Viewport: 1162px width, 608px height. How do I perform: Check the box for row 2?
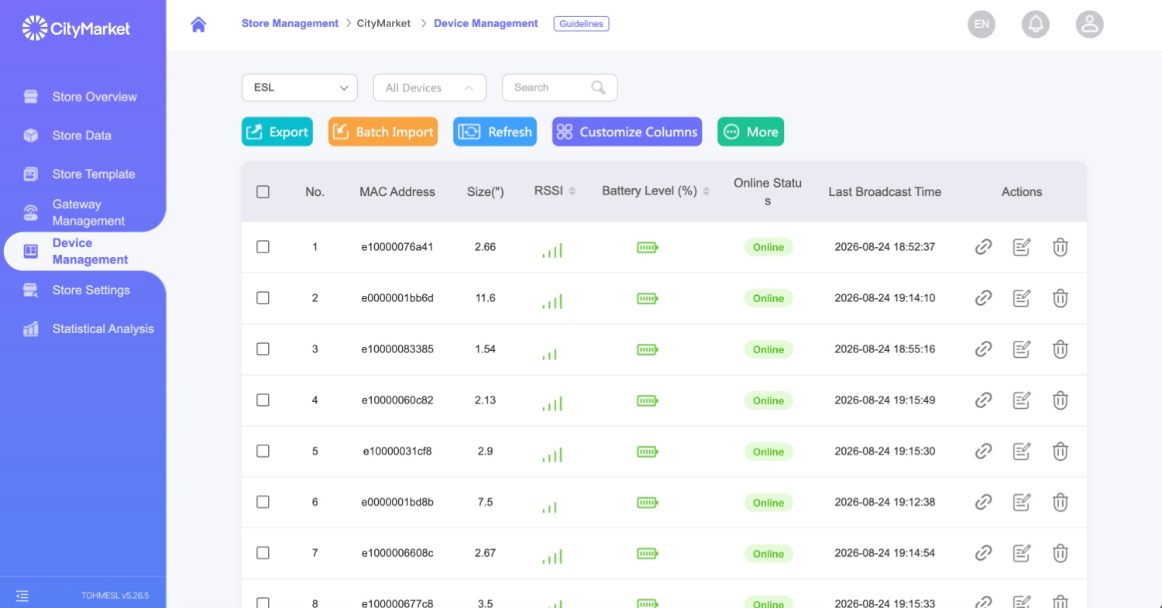[263, 298]
